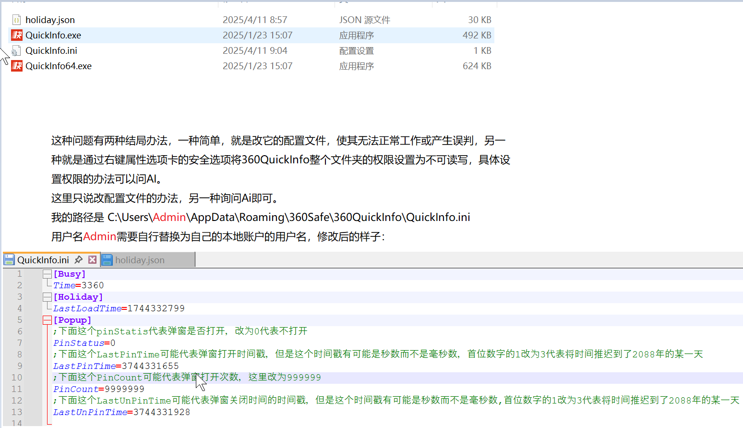Click the 624 KB size cell

tap(477, 66)
